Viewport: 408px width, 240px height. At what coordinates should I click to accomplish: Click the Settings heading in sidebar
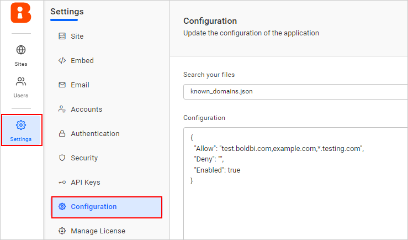67,11
